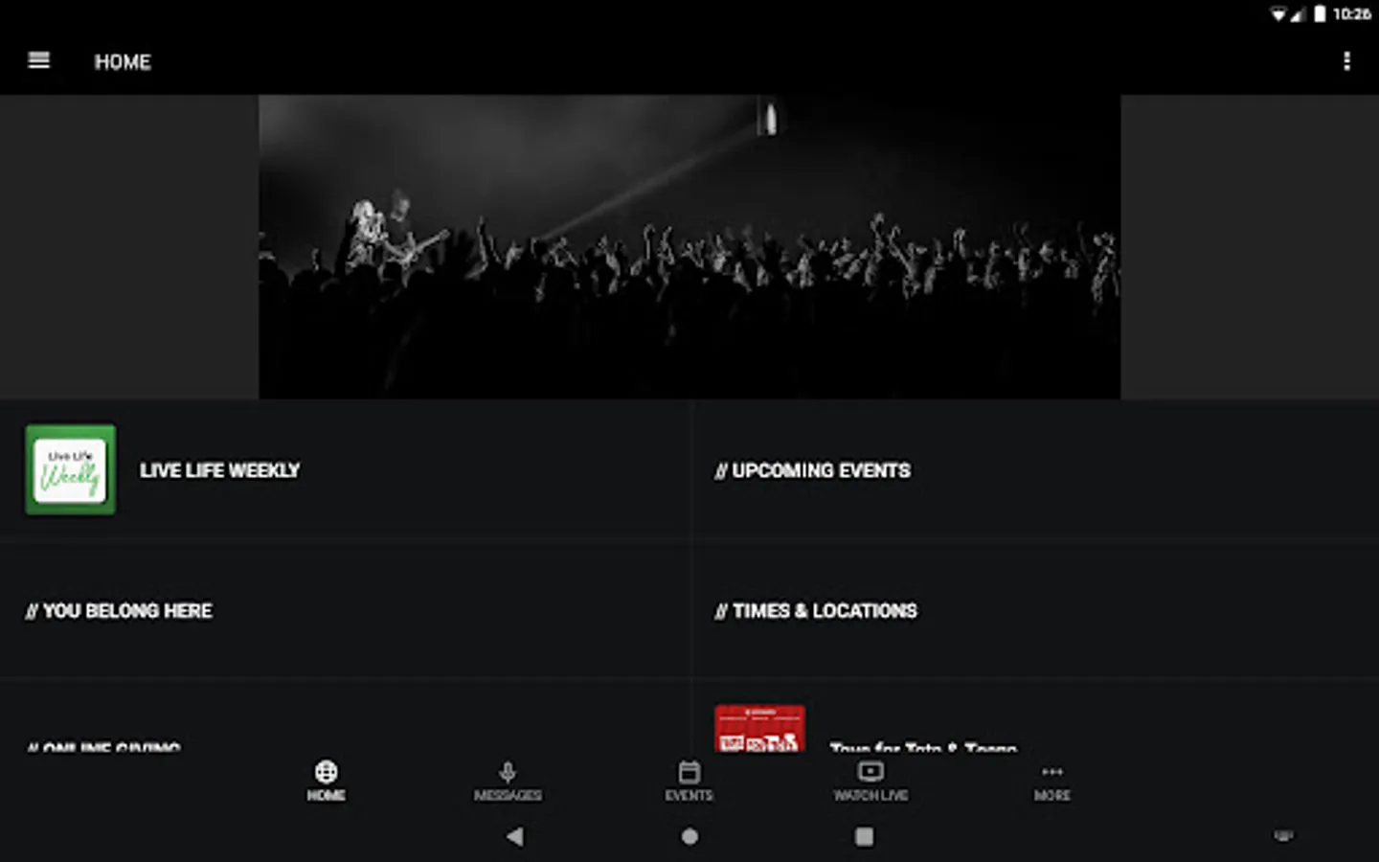The width and height of the screenshot is (1379, 862).
Task: Tap the More ellipsis icon
Action: pos(1052,772)
